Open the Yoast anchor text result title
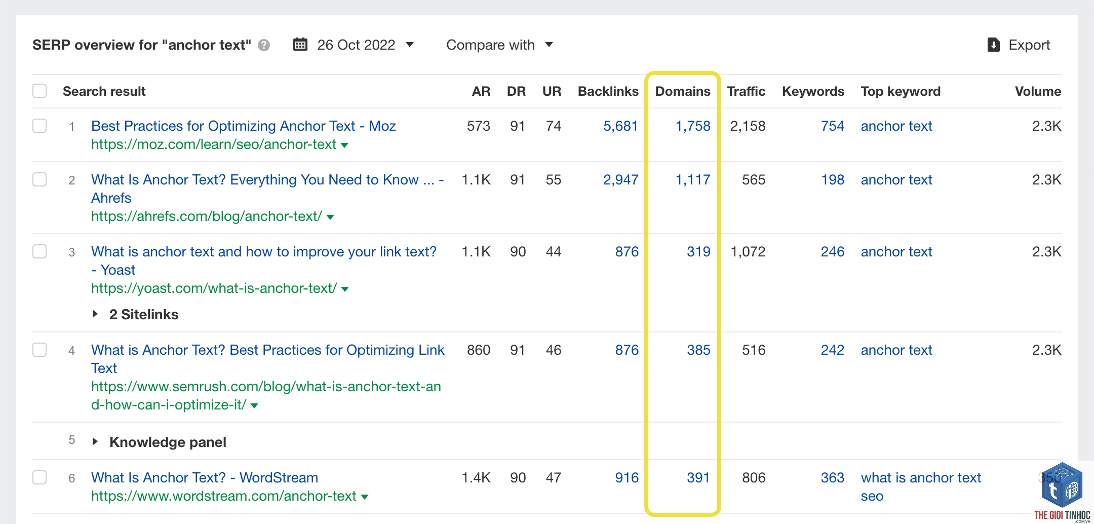Viewport: 1094px width, 524px height. [264, 260]
